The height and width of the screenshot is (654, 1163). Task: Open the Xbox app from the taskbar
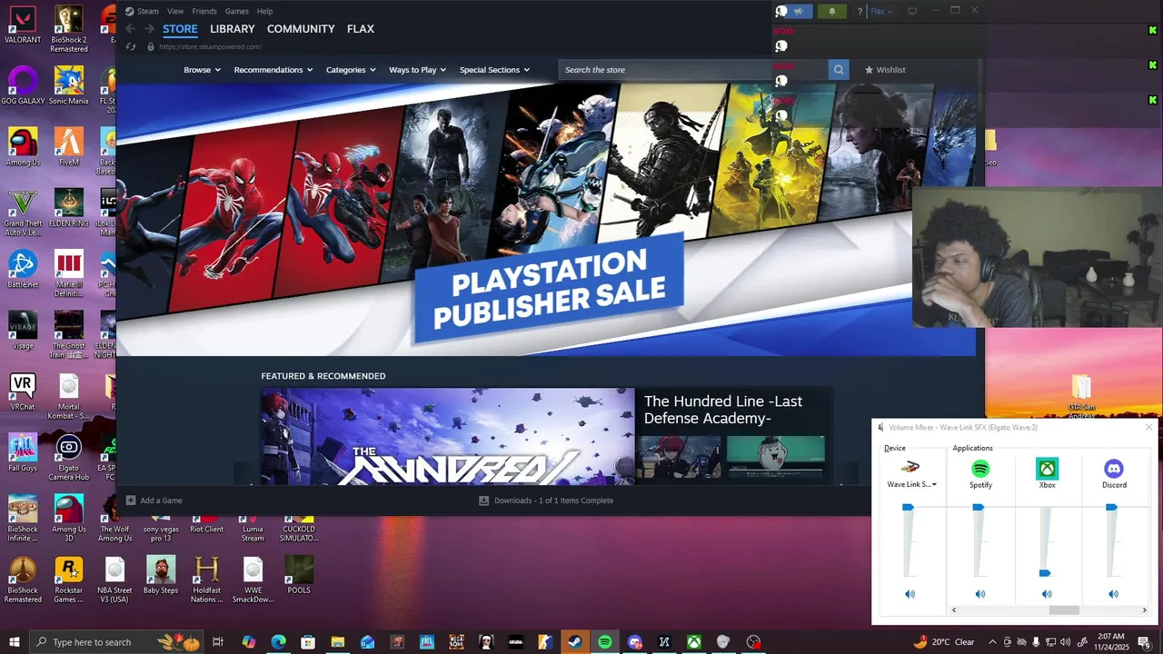[x=693, y=642]
